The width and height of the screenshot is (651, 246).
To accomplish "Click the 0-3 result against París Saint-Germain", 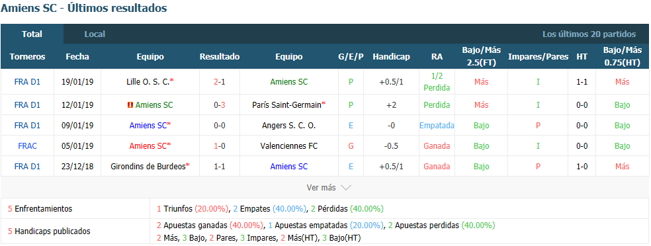I will [220, 105].
